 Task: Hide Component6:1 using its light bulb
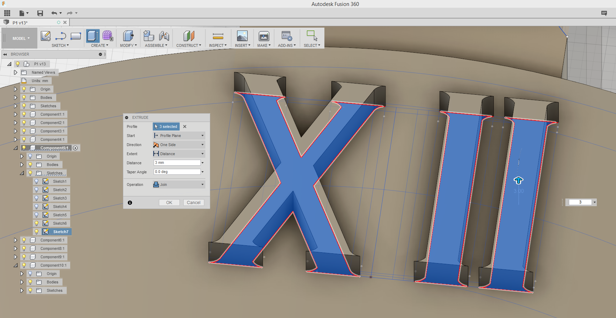point(24,240)
